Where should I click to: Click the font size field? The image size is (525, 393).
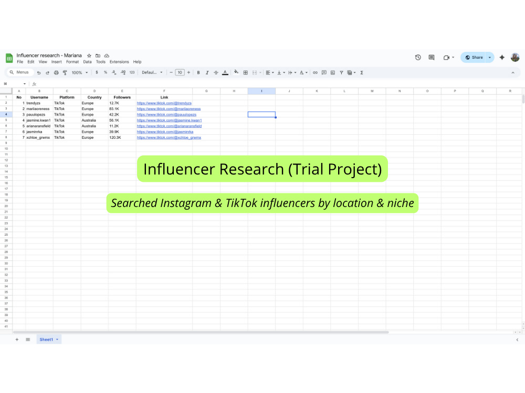(x=180, y=72)
